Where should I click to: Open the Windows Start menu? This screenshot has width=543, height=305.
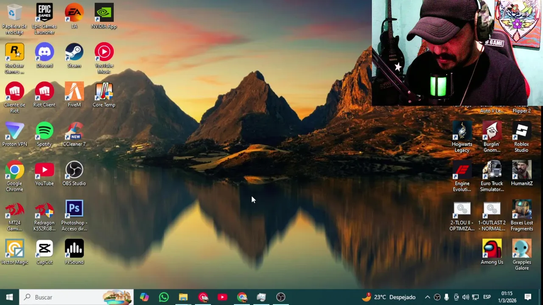(x=9, y=297)
